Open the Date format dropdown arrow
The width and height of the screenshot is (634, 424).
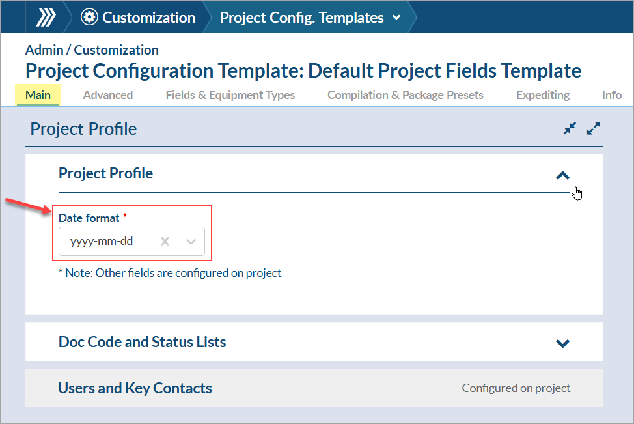tap(191, 242)
